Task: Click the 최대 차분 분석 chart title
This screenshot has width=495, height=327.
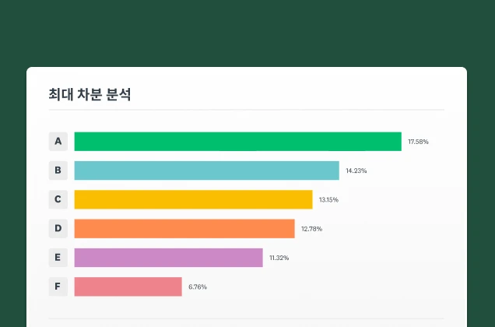Action: coord(90,95)
